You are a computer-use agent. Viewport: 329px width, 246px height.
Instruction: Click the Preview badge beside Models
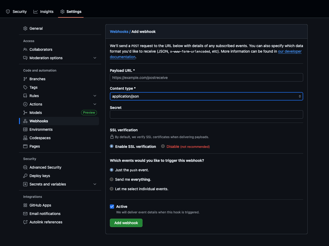pos(89,113)
